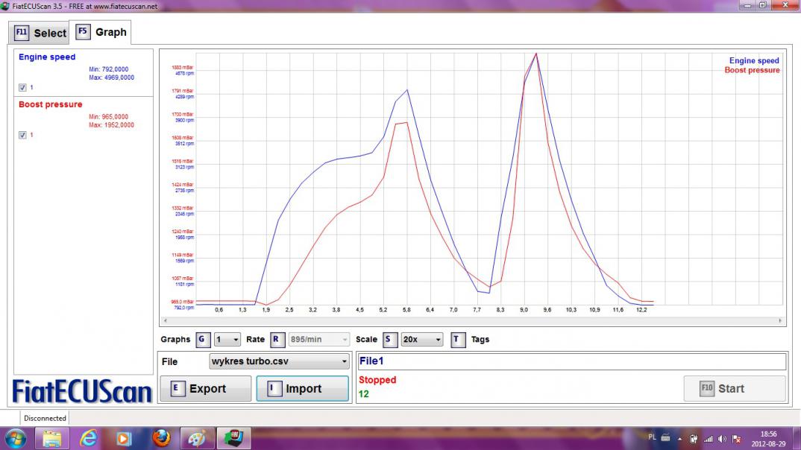This screenshot has height=450, width=801.
Task: Open the Graphs count dropdown
Action: [x=227, y=340]
